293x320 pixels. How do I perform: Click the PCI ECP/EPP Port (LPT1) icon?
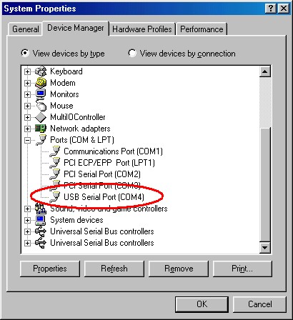pos(55,163)
